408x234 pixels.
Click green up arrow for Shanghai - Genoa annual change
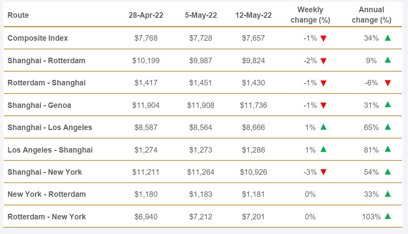388,105
